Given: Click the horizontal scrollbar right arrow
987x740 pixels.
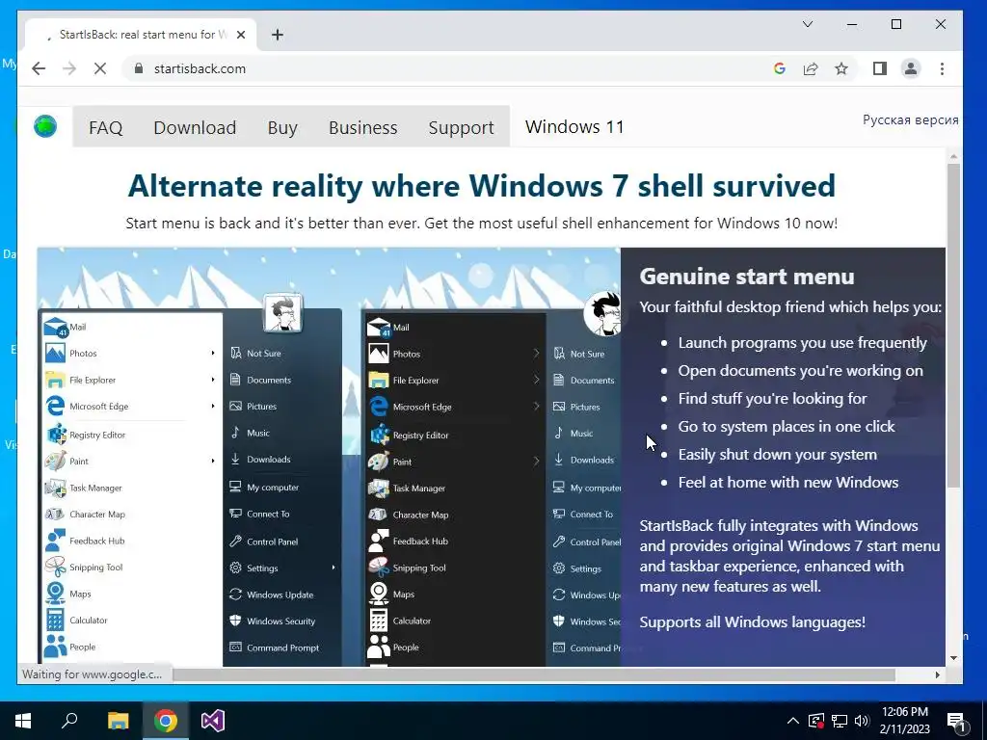Looking at the screenshot, I should pyautogui.click(x=938, y=674).
